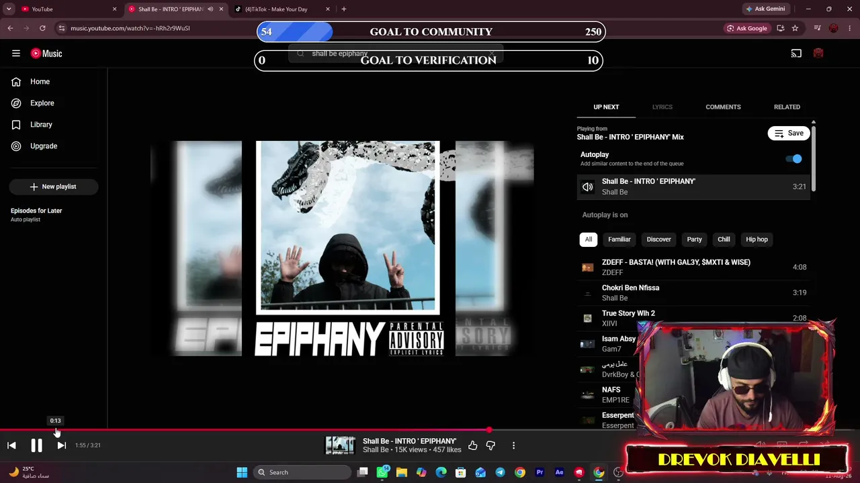The image size is (860, 483).
Task: Click the True Story Wlh 2 thumbnail
Action: tap(588, 319)
